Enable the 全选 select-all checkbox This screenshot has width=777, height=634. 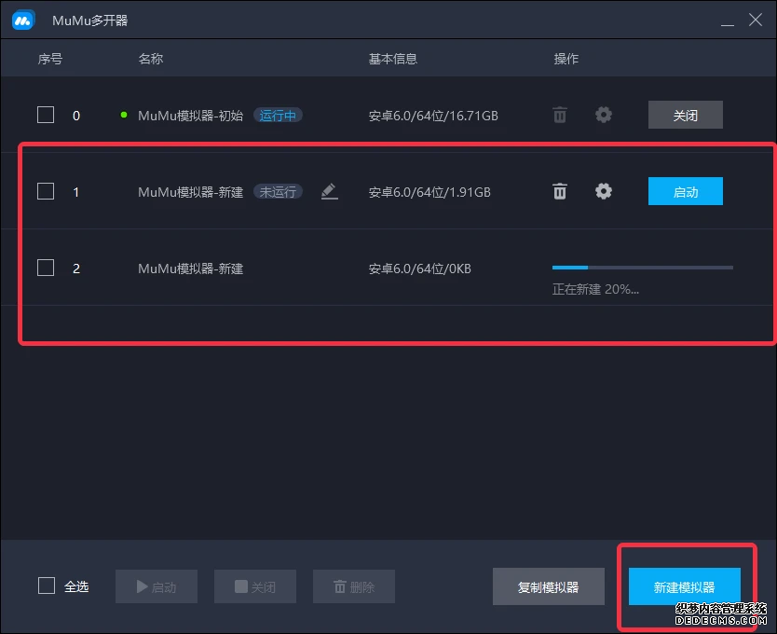point(47,586)
